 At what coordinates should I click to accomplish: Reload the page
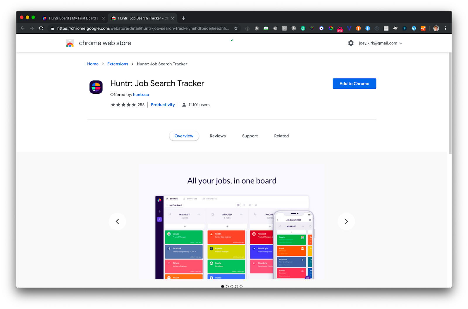point(41,28)
